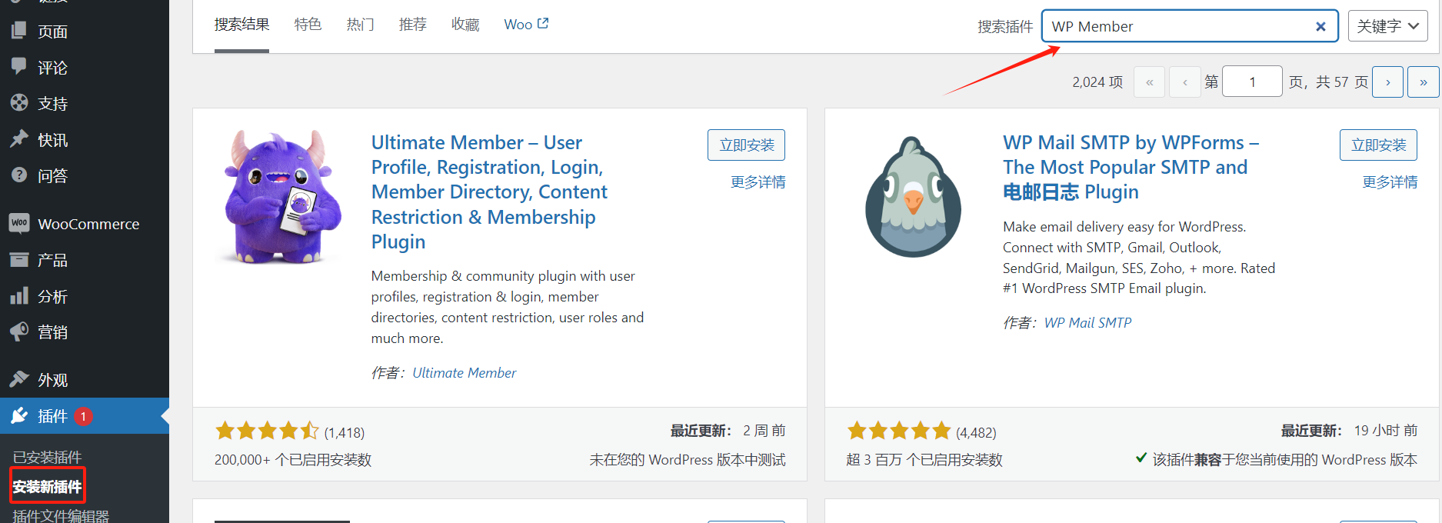Click the Support (支持) lifebuoy icon
This screenshot has width=1442, height=523.
19,103
